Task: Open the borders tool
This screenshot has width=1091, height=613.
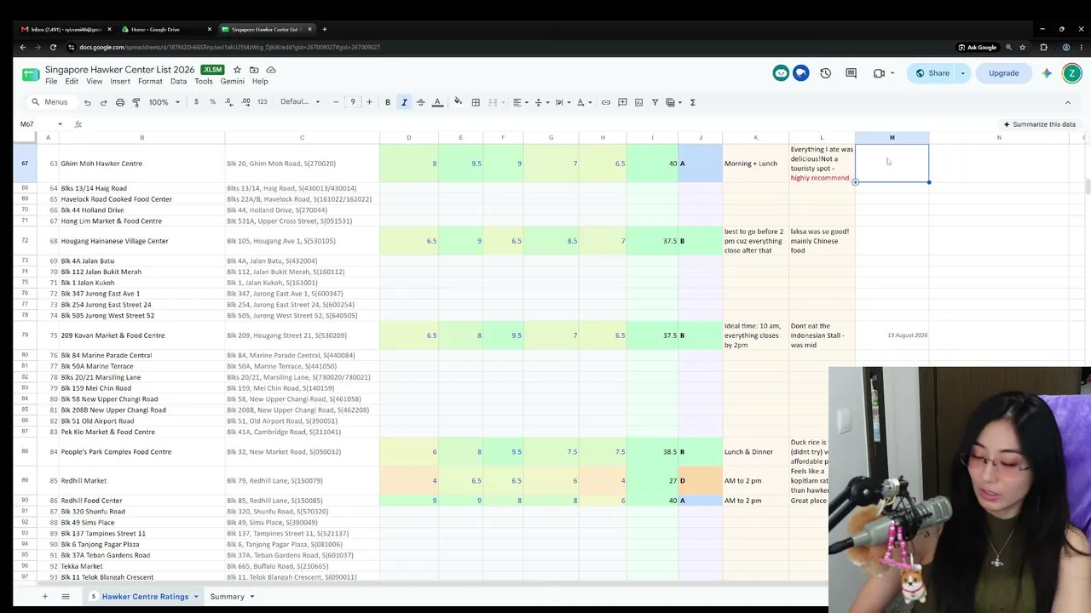Action: coord(476,102)
